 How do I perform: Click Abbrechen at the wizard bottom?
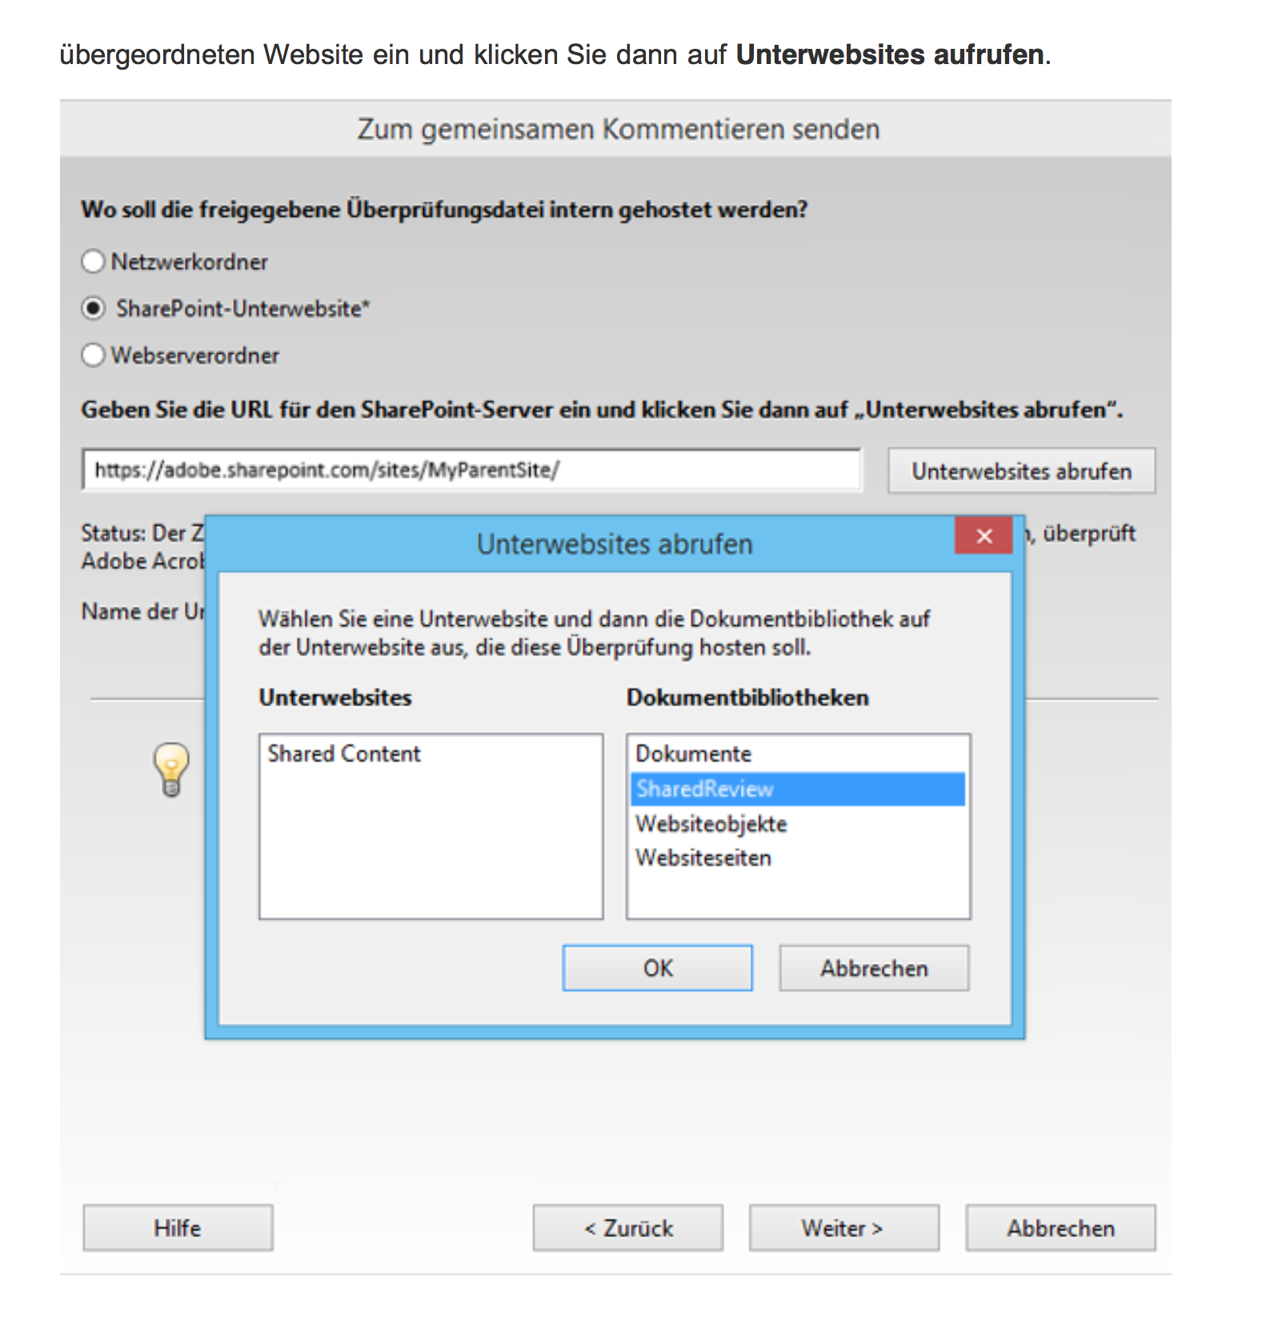point(1060,1228)
